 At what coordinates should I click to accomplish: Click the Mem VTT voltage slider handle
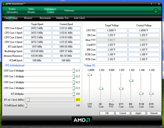coord(111,101)
